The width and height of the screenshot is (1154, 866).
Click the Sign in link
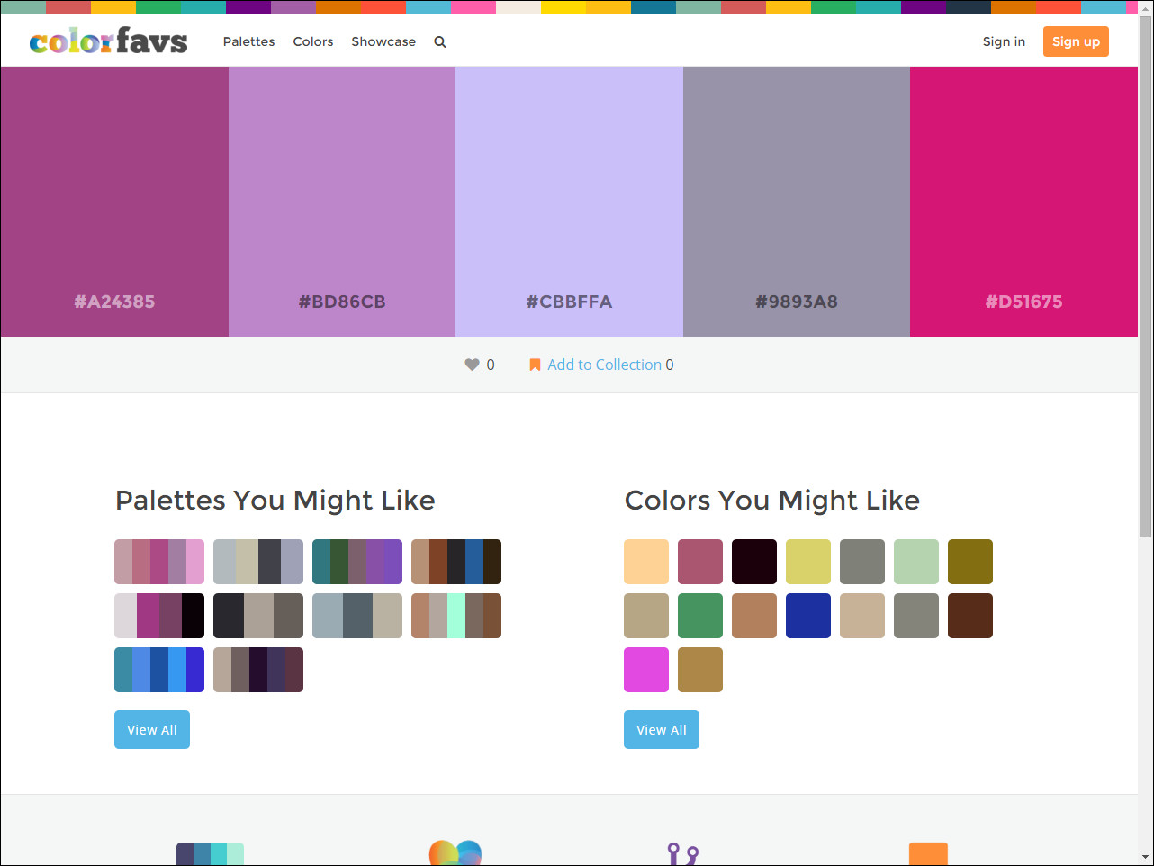click(x=1004, y=41)
